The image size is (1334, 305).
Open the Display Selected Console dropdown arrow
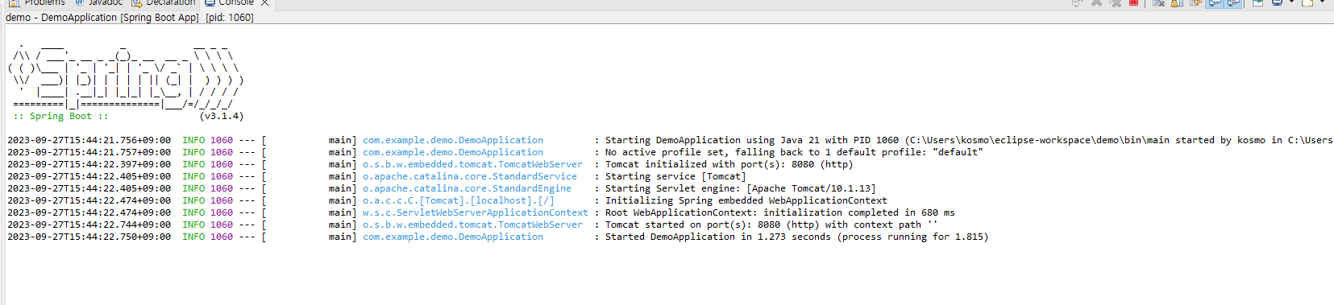(1291, 2)
